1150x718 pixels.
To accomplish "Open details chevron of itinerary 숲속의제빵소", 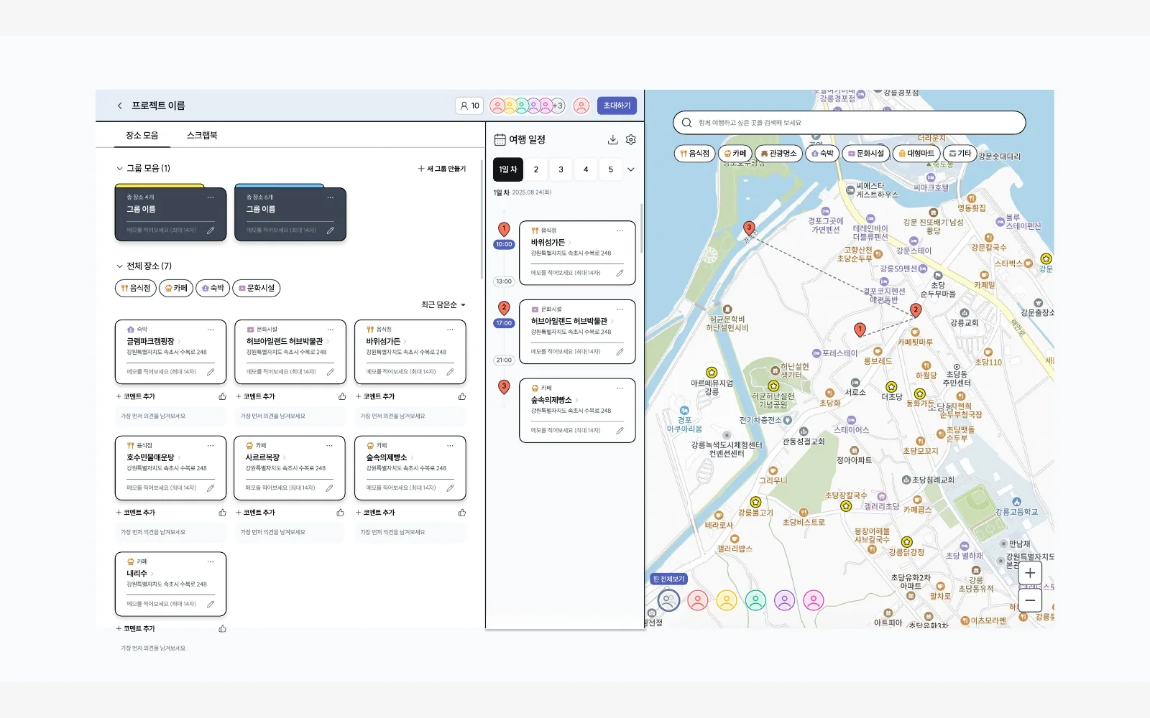I will click(577, 400).
